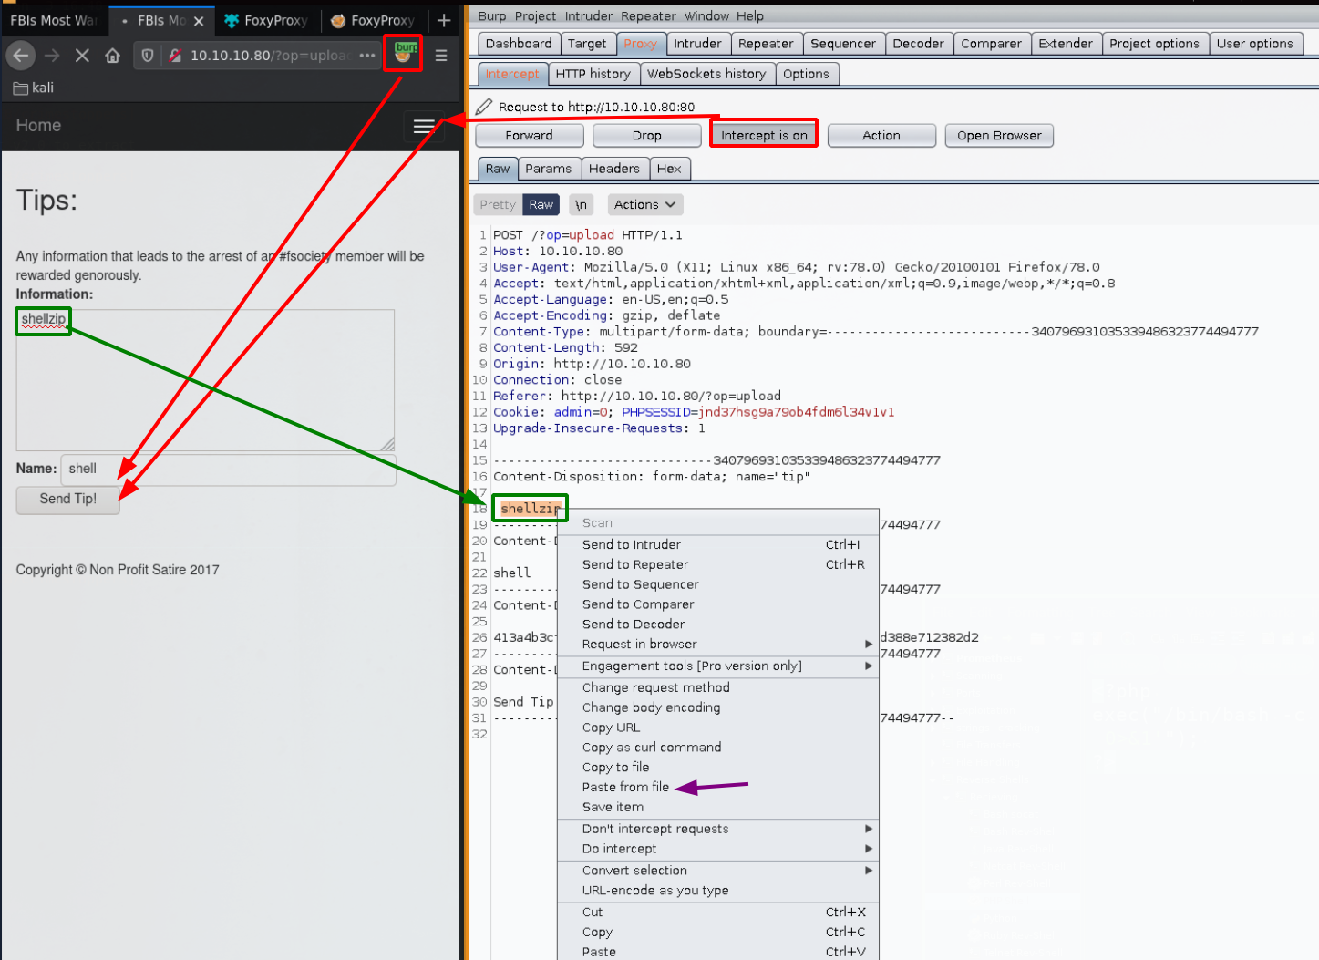Expand Do intercept submenu
Viewport: 1319px width, 960px height.
click(717, 849)
